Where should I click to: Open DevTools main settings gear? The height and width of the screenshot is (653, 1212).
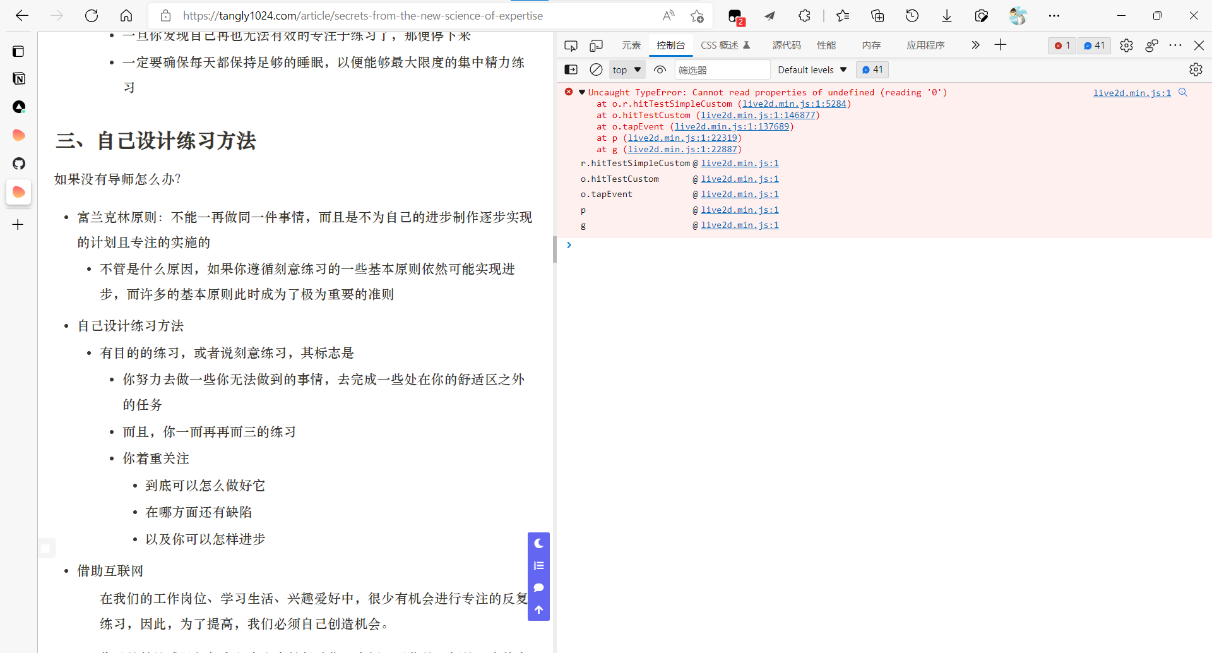click(1126, 45)
